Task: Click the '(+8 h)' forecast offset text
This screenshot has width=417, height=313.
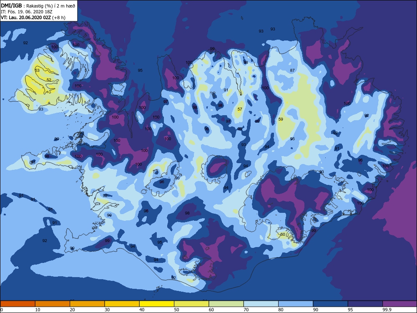Action: 59,18
